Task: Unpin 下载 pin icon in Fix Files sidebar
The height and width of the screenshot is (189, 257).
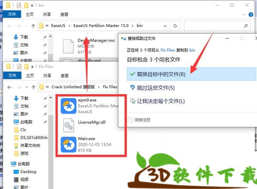Action: coord(45,98)
